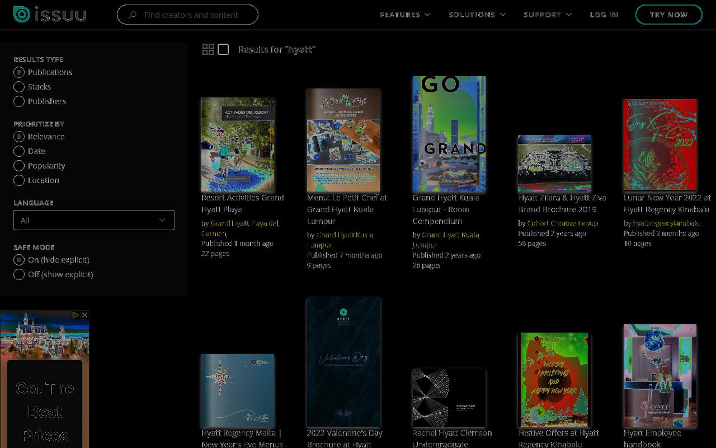Open the Valentine's Day brochure cover
The height and width of the screenshot is (448, 716).
pyautogui.click(x=343, y=362)
